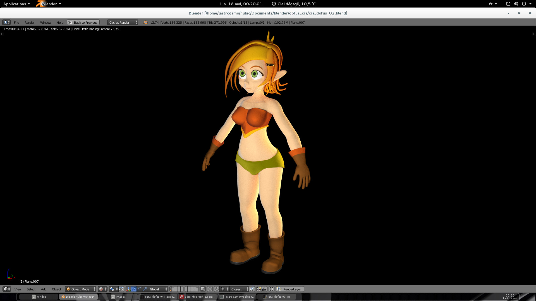Open Global transform orientation dropdown
536x301 pixels.
[158, 289]
